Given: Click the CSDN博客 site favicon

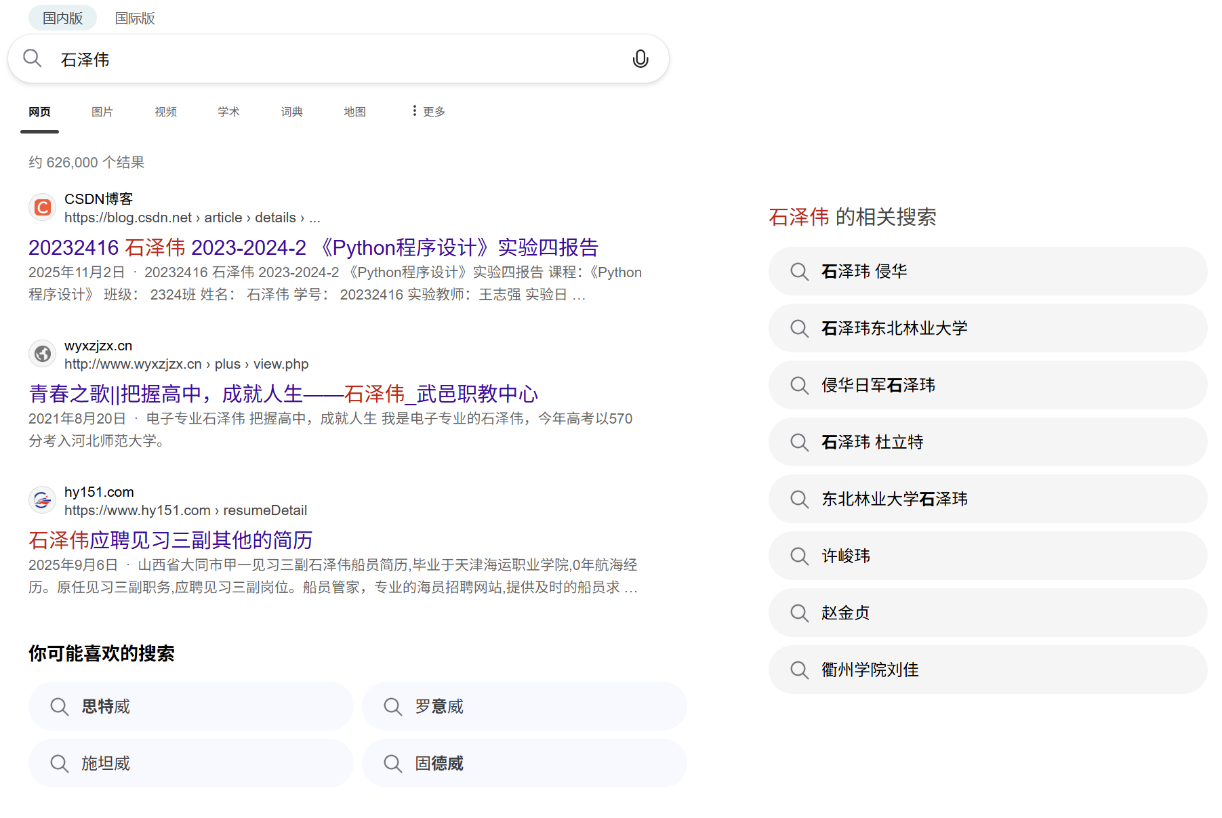Looking at the screenshot, I should pos(42,207).
